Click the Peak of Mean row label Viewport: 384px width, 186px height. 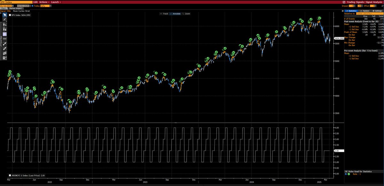(x=350, y=32)
